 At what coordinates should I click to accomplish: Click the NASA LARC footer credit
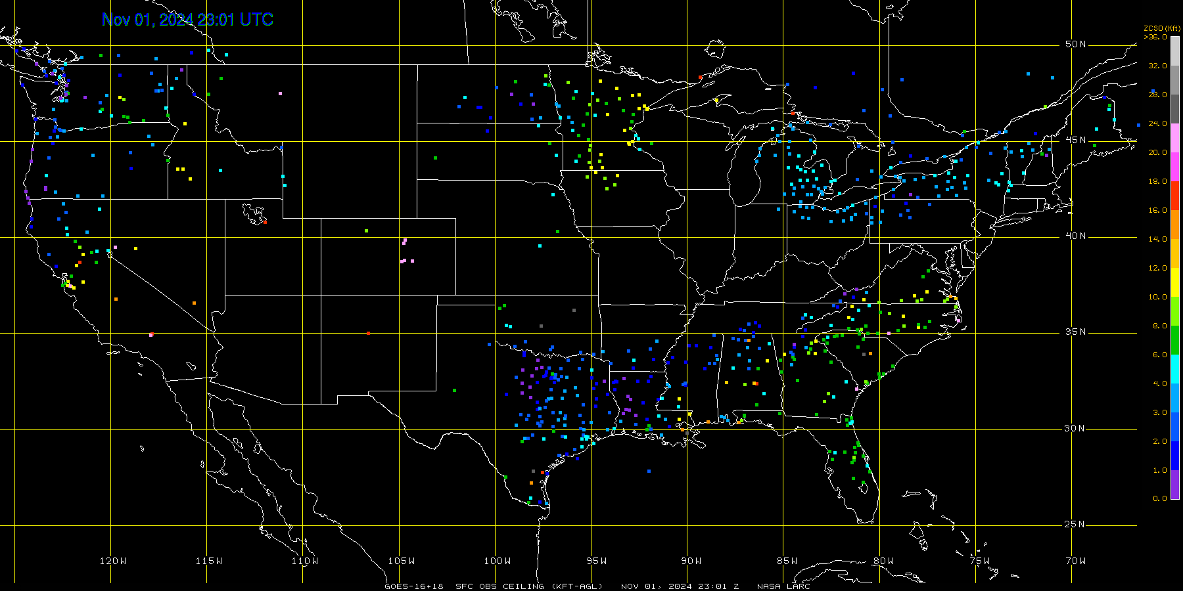pyautogui.click(x=783, y=586)
